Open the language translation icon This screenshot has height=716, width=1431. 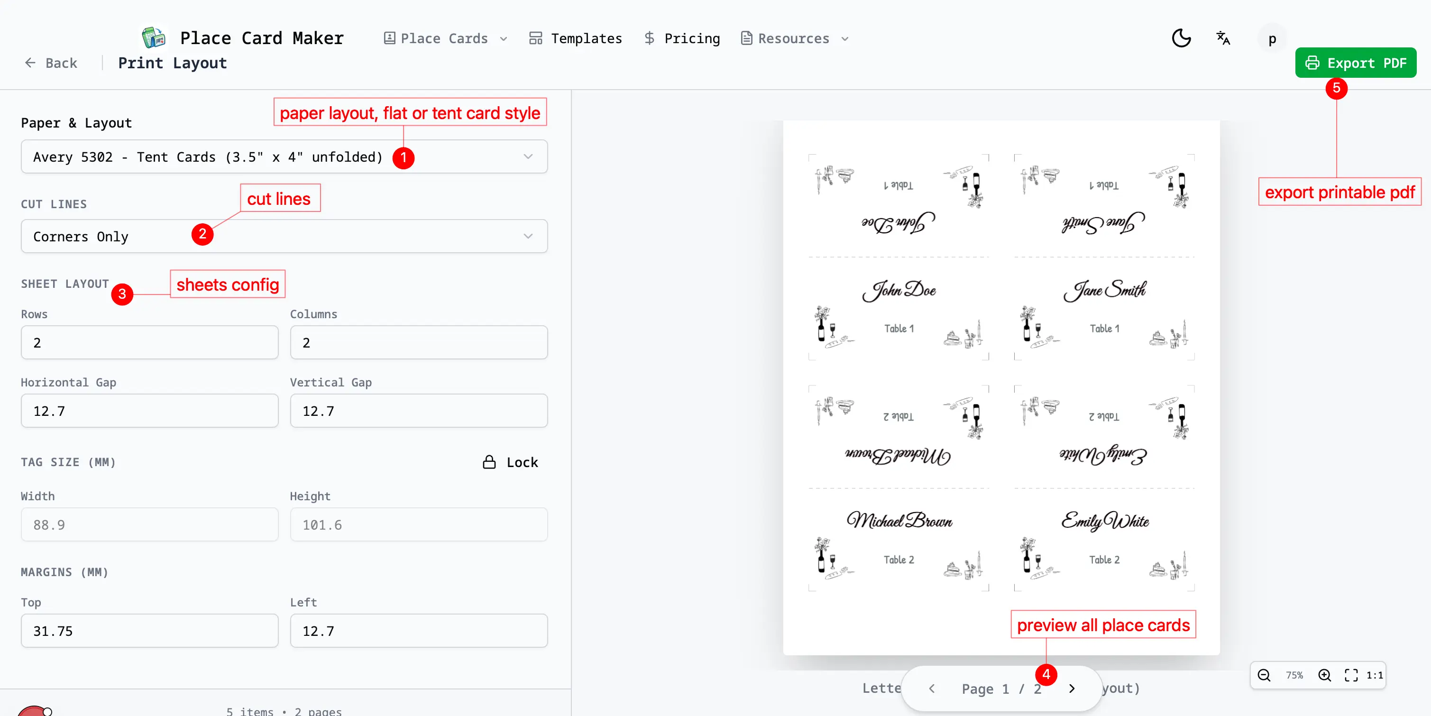pyautogui.click(x=1223, y=38)
